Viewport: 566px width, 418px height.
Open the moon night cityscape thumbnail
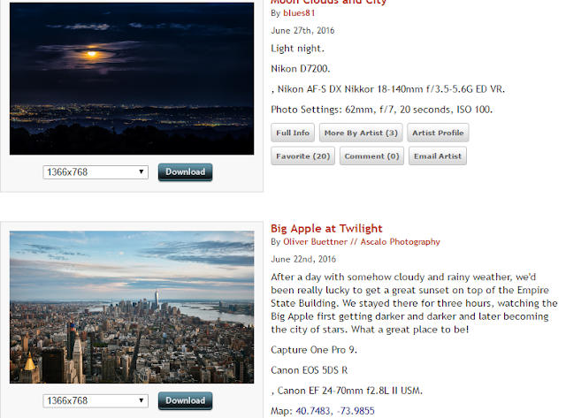coord(132,79)
